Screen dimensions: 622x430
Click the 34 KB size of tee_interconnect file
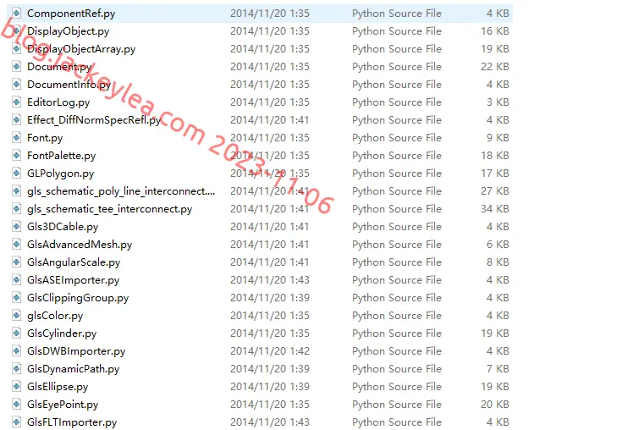495,209
